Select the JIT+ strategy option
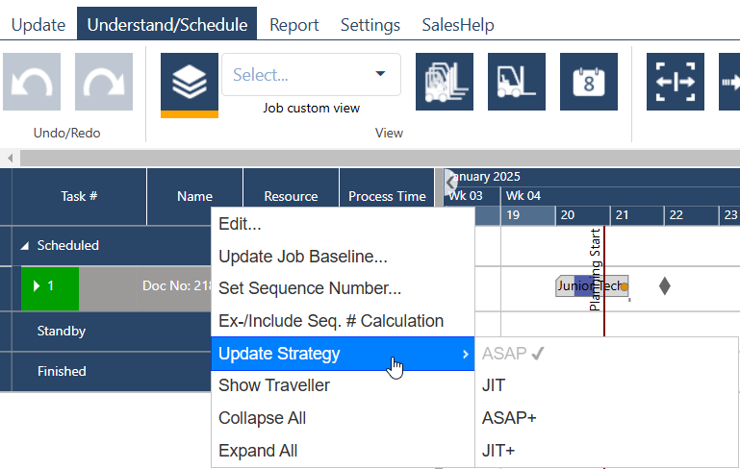This screenshot has width=740, height=469. (606, 451)
